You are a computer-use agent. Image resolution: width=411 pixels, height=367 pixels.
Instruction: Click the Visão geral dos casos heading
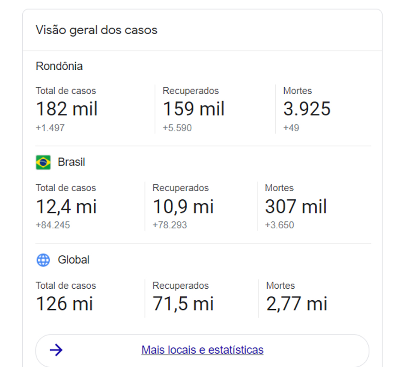coord(96,30)
